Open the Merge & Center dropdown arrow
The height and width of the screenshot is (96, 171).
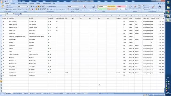click(66, 9)
